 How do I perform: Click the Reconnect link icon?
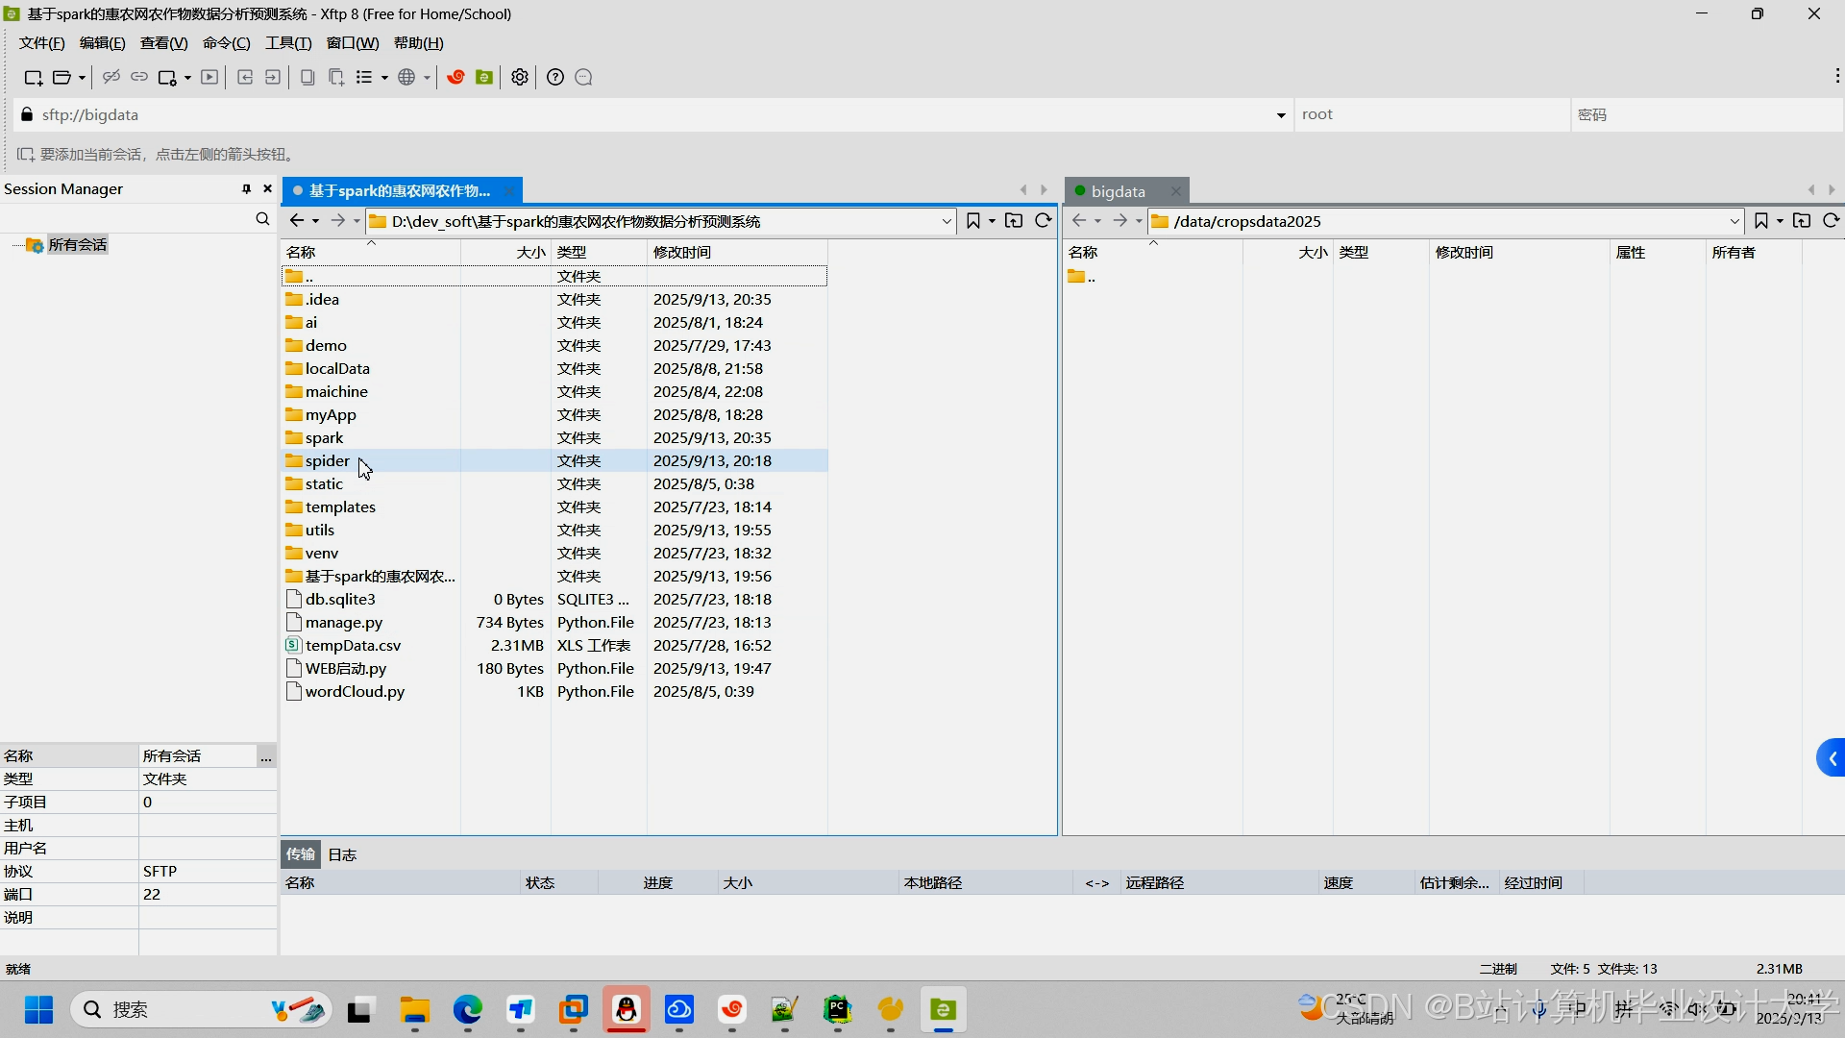click(x=138, y=77)
